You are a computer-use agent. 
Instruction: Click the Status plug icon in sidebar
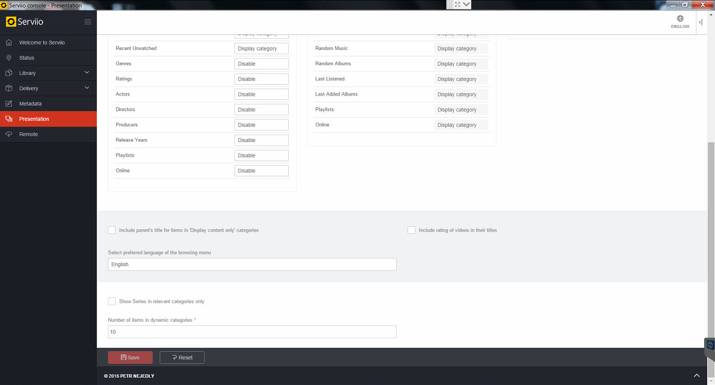[9, 58]
